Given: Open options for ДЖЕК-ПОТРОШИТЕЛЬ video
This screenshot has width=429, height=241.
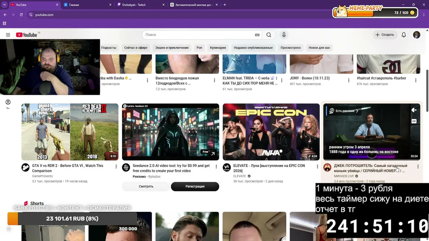Looking at the screenshot, I should pos(418,166).
